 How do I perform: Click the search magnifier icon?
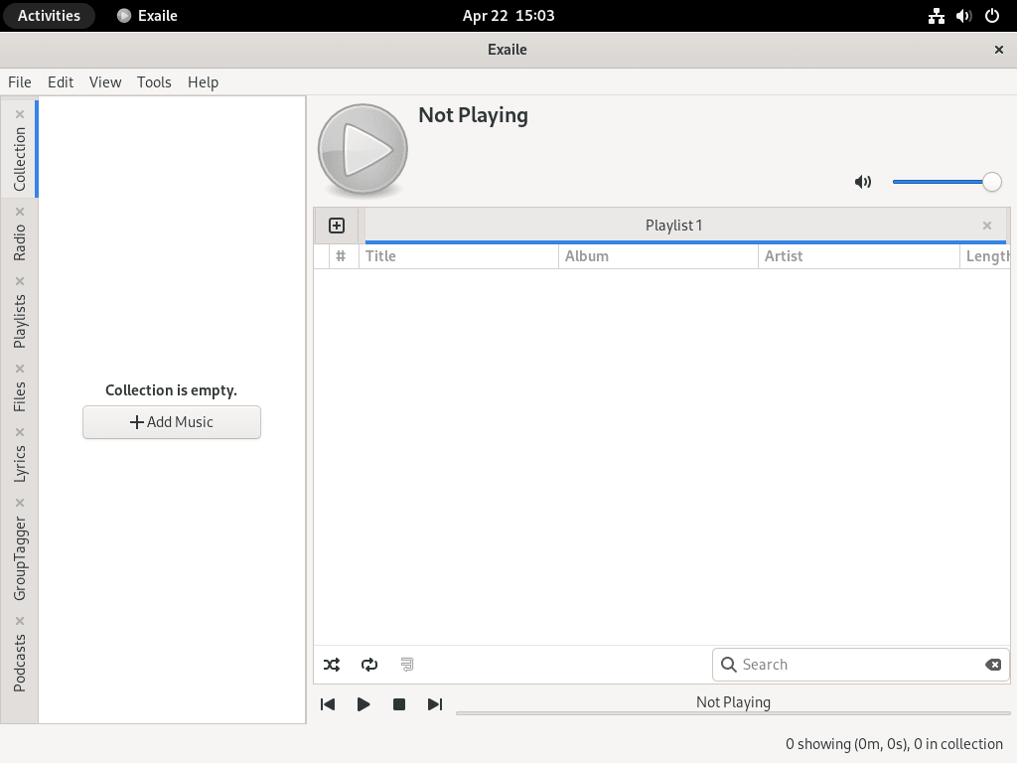click(x=728, y=665)
